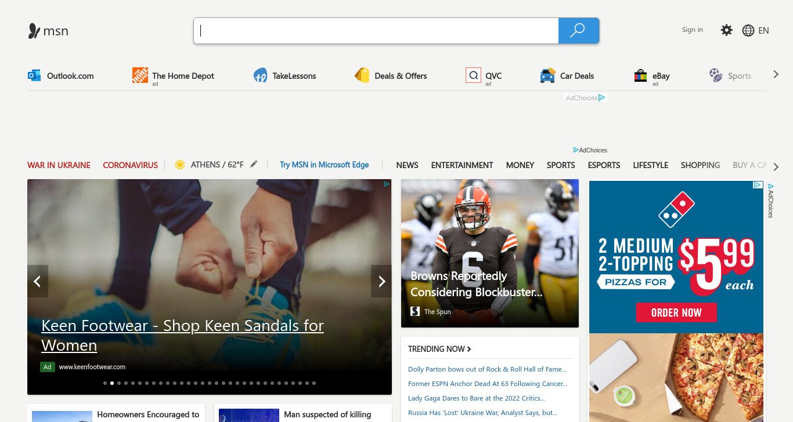793x422 pixels.
Task: Click The Spun source logo
Action: [x=415, y=311]
